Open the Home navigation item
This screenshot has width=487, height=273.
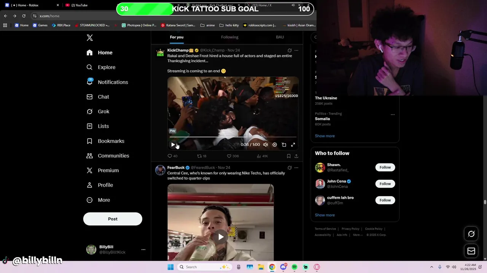point(100,53)
